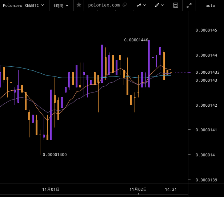
Task: Expand the chevron next to the chart type icon
Action: tap(145, 5)
